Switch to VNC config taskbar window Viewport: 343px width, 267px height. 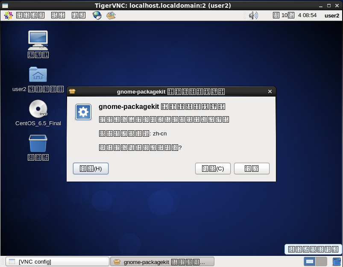pos(57,261)
